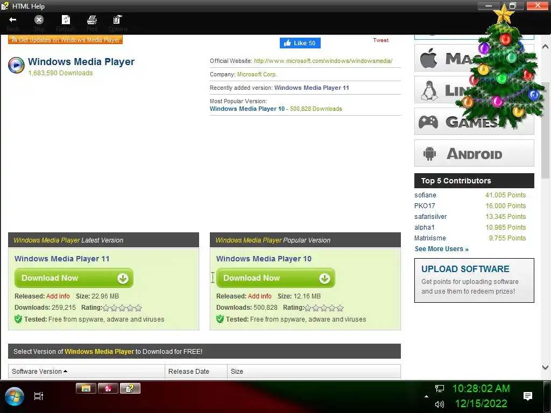Click the taskbar date 12/15/2022

pos(481,403)
